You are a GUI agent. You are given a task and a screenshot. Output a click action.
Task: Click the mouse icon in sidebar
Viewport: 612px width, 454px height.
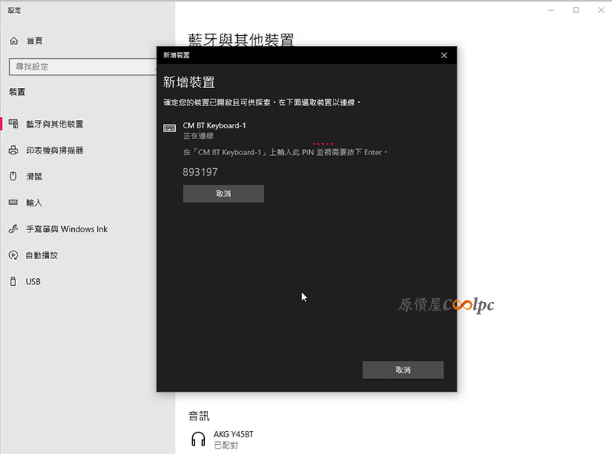point(13,177)
